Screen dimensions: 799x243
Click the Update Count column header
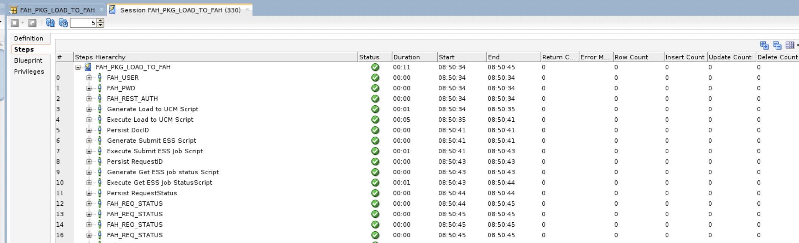(x=731, y=57)
